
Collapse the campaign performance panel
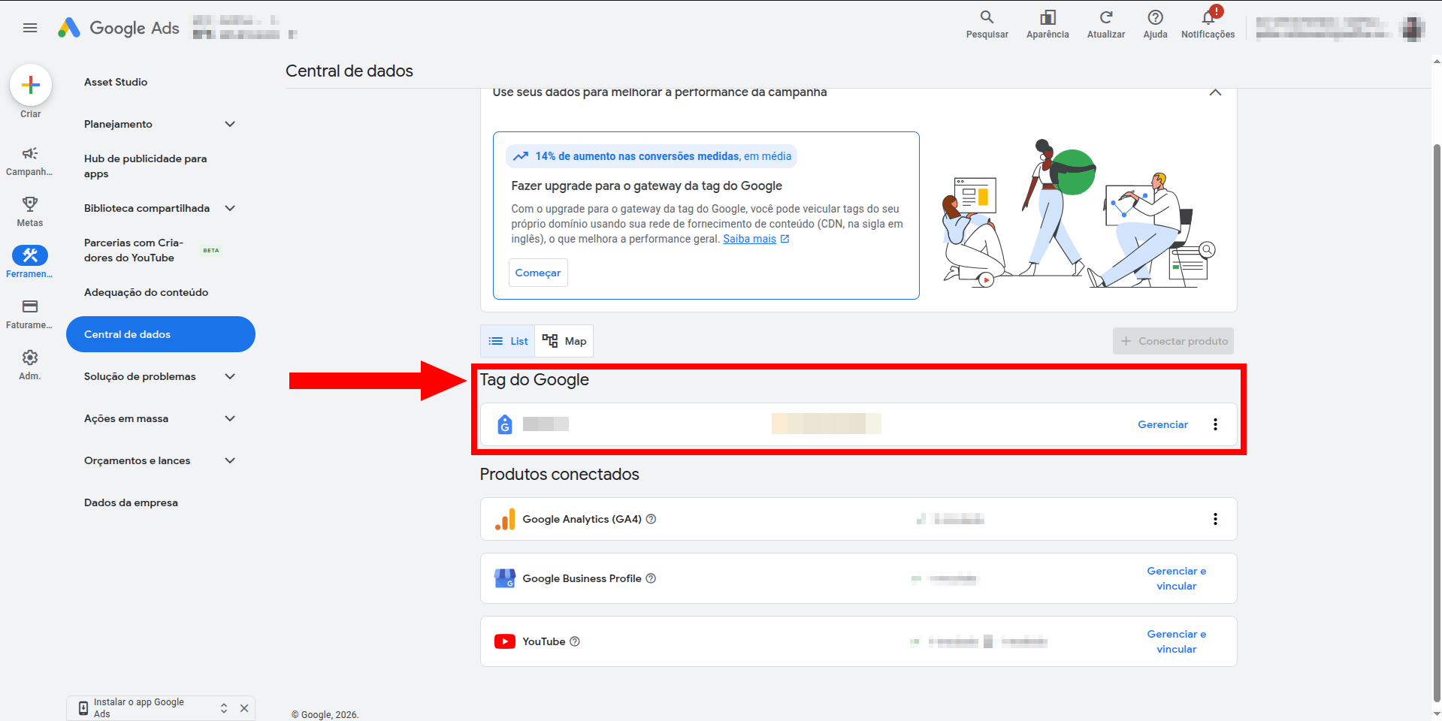(x=1215, y=92)
